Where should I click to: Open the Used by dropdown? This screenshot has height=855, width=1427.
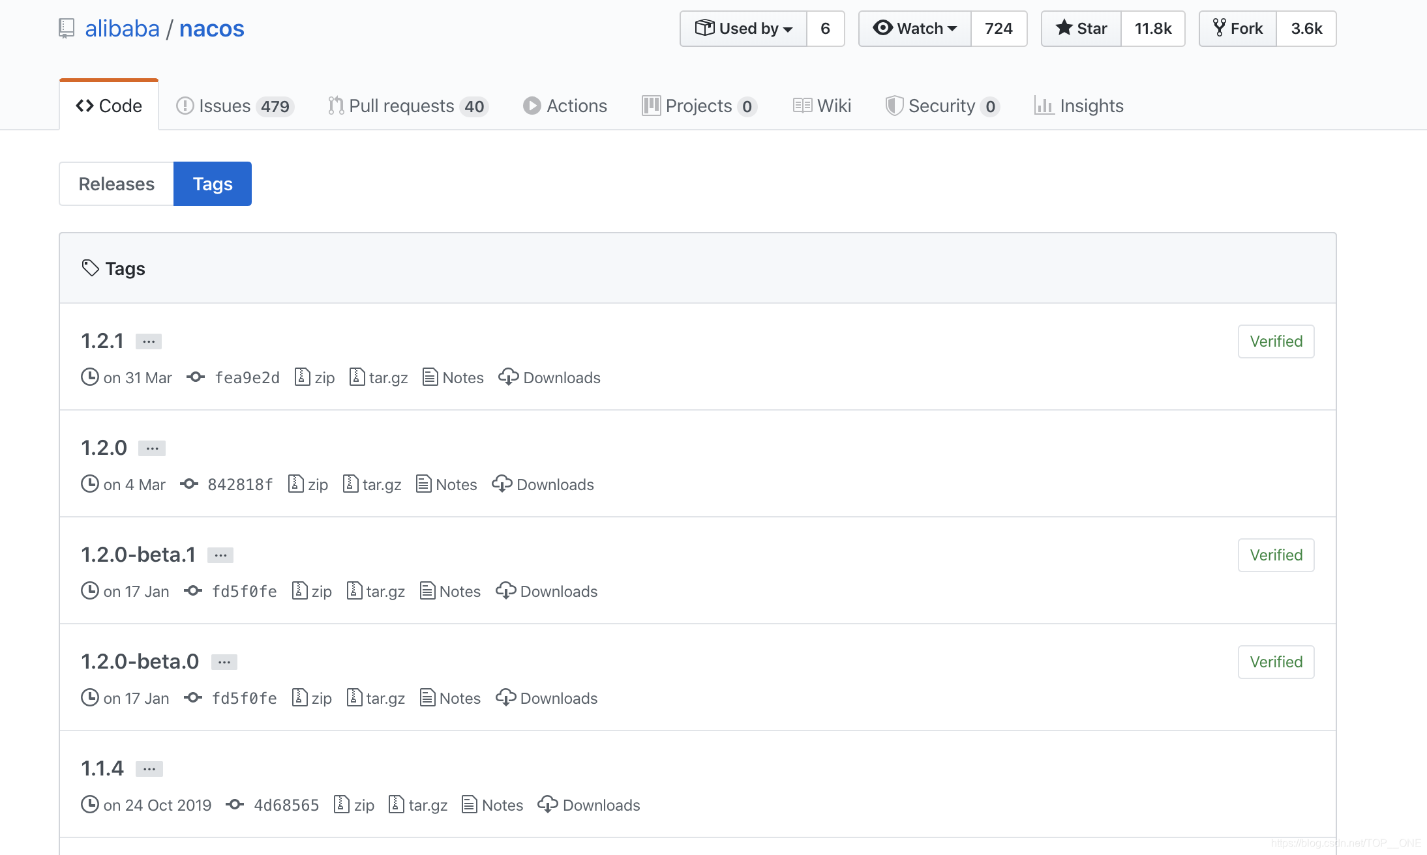click(x=744, y=29)
